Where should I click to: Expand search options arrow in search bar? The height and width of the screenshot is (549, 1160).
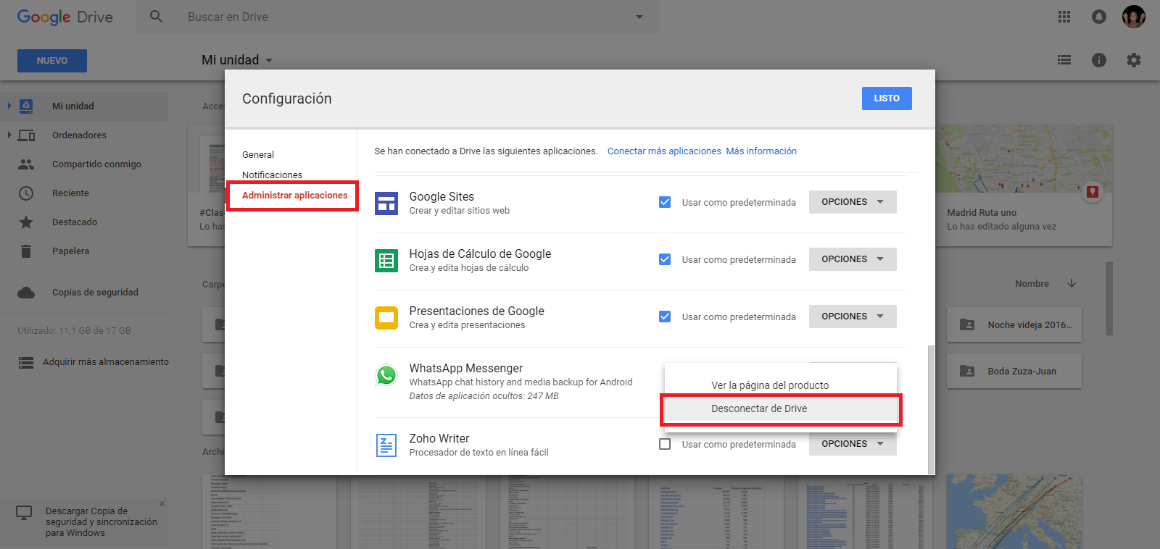point(639,17)
